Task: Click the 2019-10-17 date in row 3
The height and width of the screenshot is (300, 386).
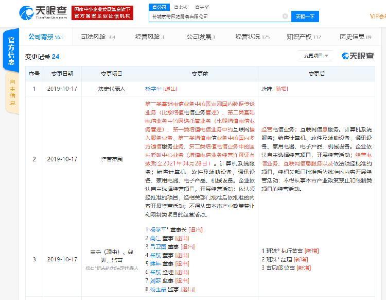Action: point(62,259)
